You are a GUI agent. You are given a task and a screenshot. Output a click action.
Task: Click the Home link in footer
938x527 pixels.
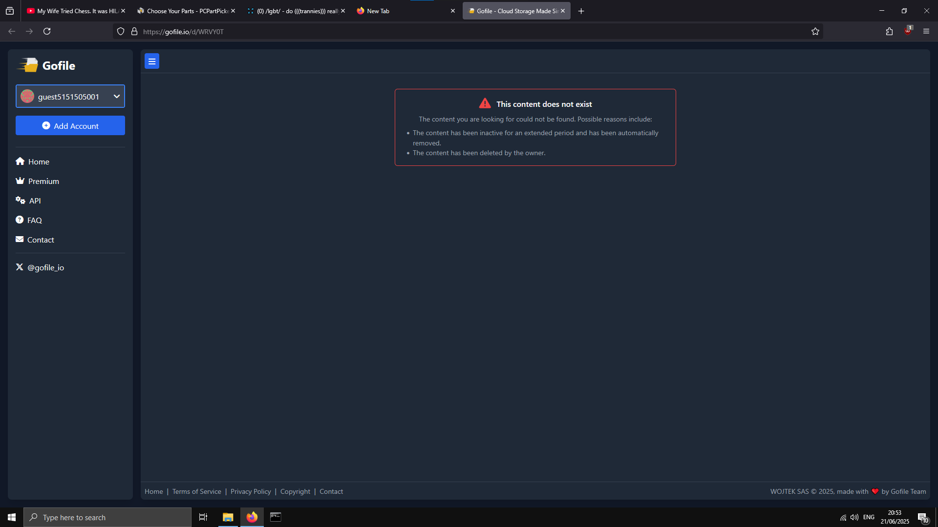(154, 491)
